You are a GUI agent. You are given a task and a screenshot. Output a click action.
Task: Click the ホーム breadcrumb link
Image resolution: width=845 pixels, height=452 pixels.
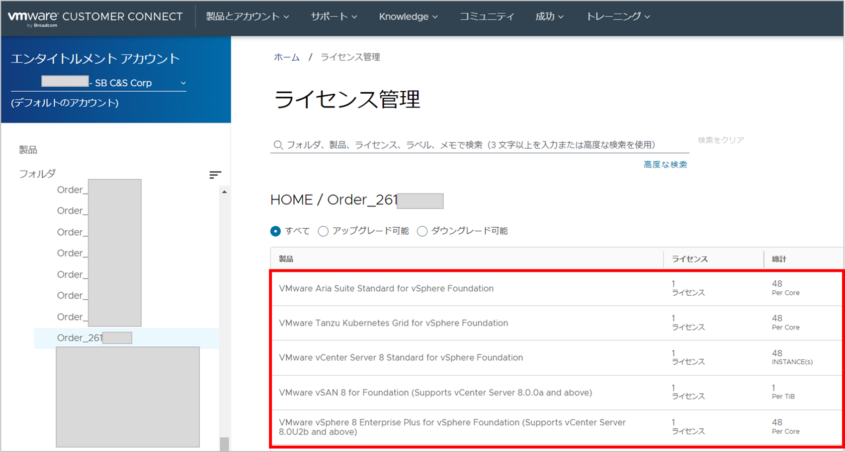(287, 57)
